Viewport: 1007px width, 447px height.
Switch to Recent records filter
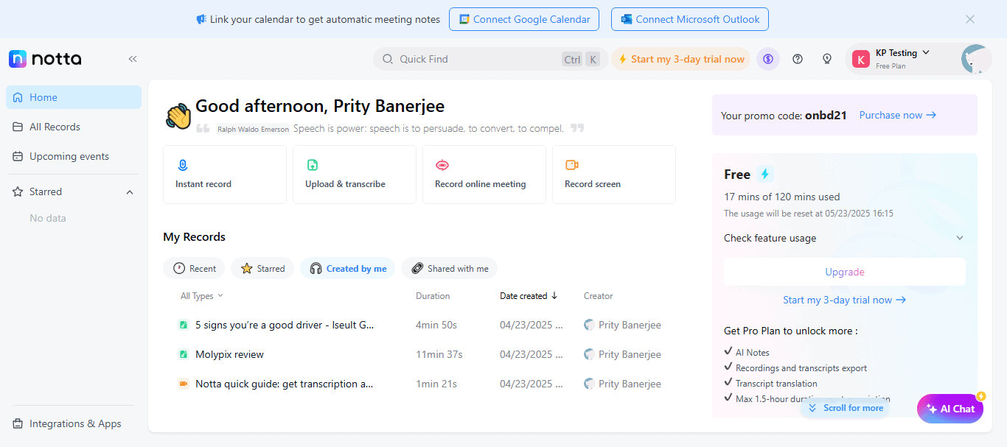tap(195, 269)
